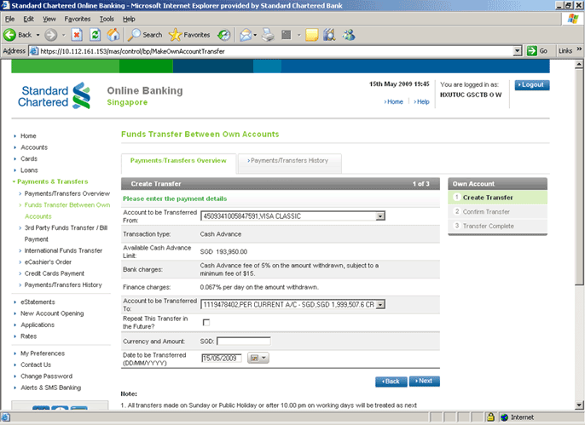This screenshot has height=425, width=585.
Task: Open Loans in left navigation
Action: point(29,170)
